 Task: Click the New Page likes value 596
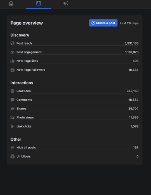point(135,61)
